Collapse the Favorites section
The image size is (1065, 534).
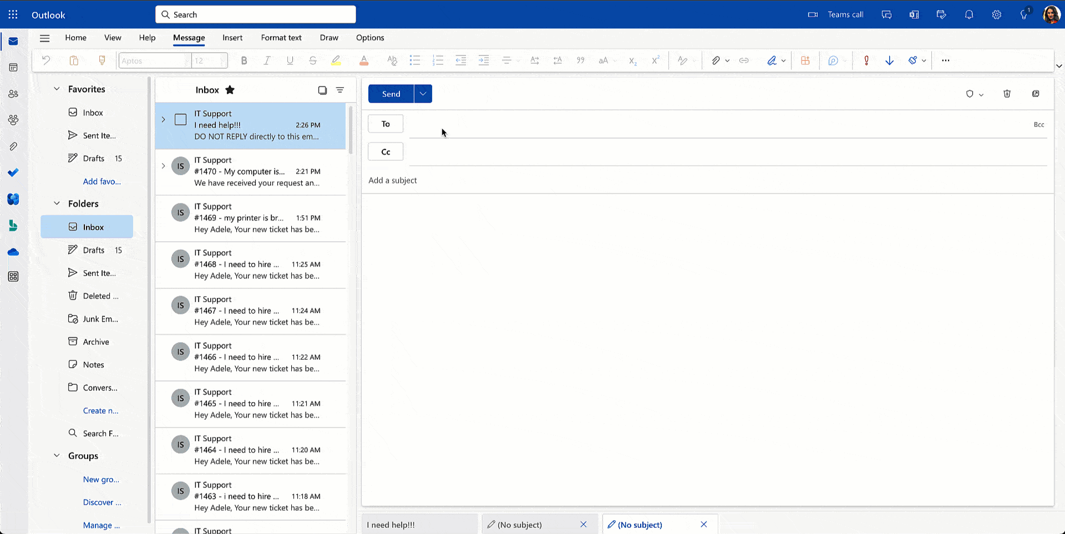point(57,89)
